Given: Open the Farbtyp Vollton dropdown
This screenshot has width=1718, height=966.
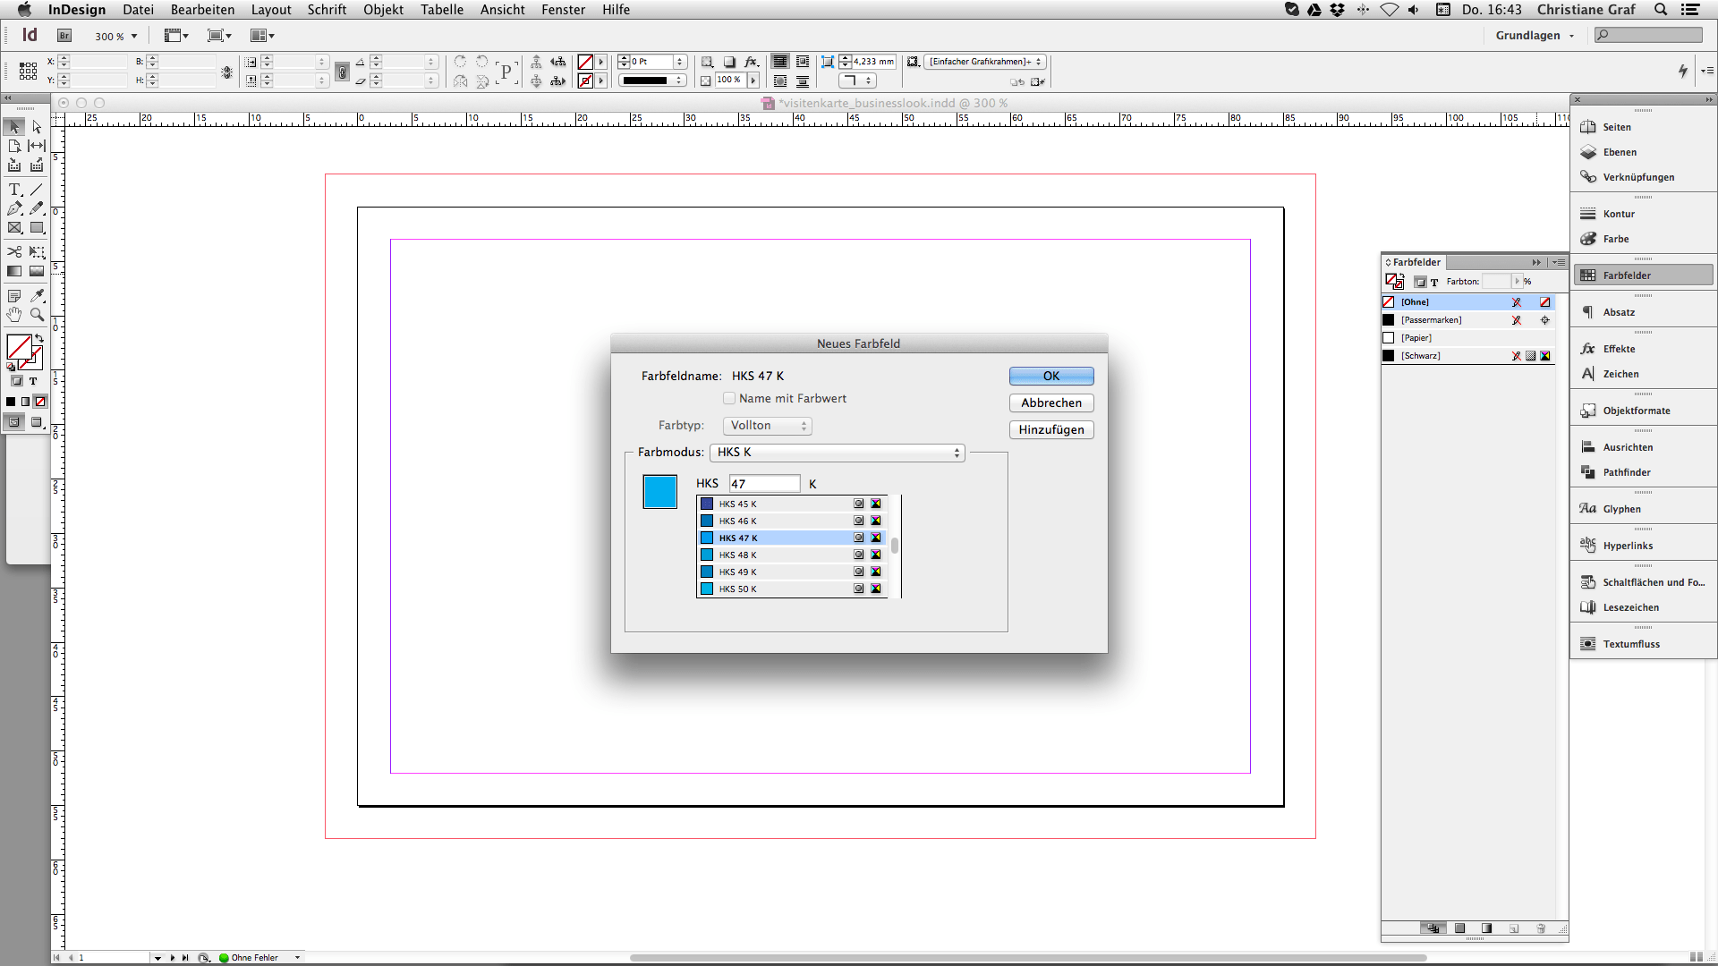Looking at the screenshot, I should (768, 426).
